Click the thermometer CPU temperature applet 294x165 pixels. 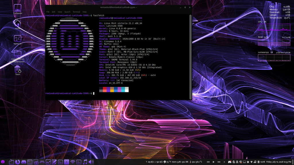pyautogui.click(x=196, y=162)
